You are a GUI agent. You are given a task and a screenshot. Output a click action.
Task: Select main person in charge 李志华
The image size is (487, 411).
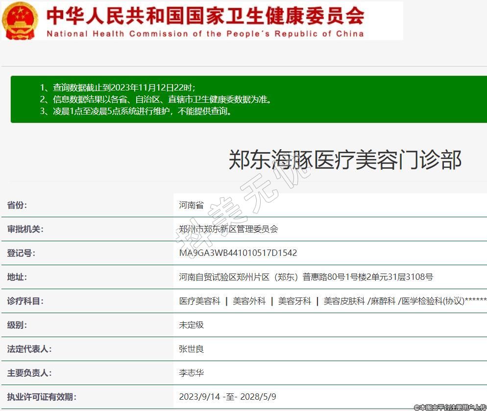[x=191, y=373]
